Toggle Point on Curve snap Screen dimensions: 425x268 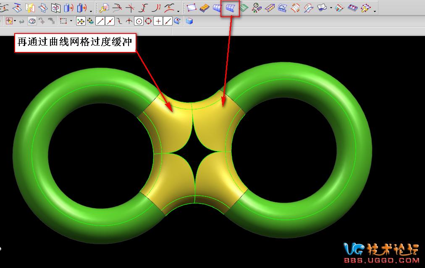[x=168, y=21]
